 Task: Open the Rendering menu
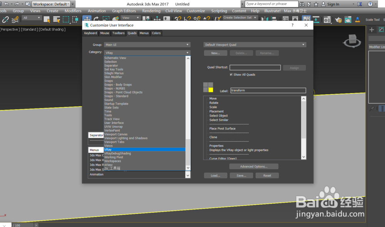click(151, 11)
